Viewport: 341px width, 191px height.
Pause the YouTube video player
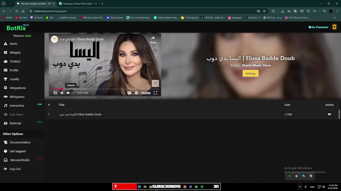click(x=55, y=93)
